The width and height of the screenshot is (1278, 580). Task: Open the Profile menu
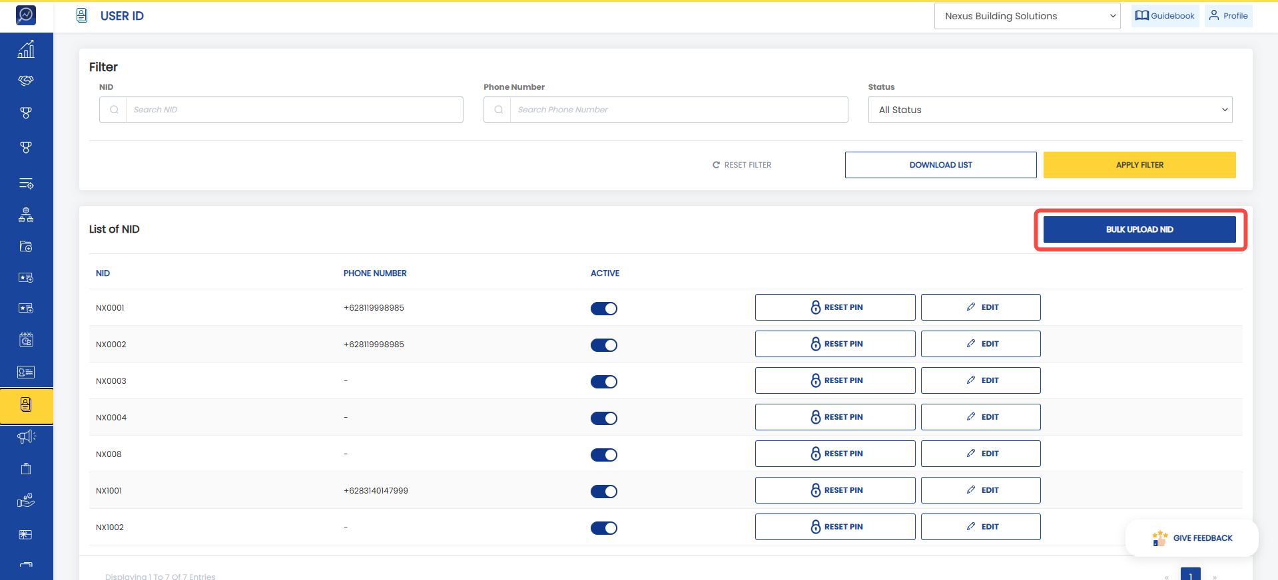(x=1229, y=16)
